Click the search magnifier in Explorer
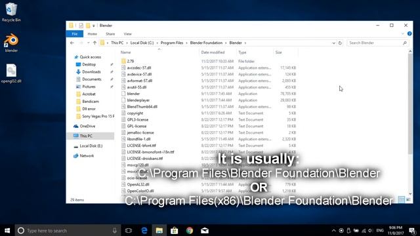 (405, 43)
